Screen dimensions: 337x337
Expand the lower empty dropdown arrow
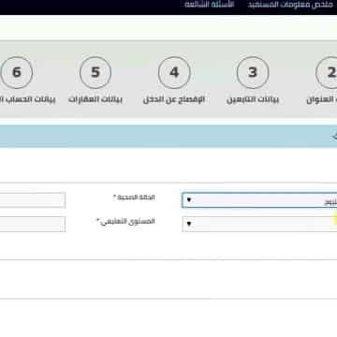(x=189, y=224)
